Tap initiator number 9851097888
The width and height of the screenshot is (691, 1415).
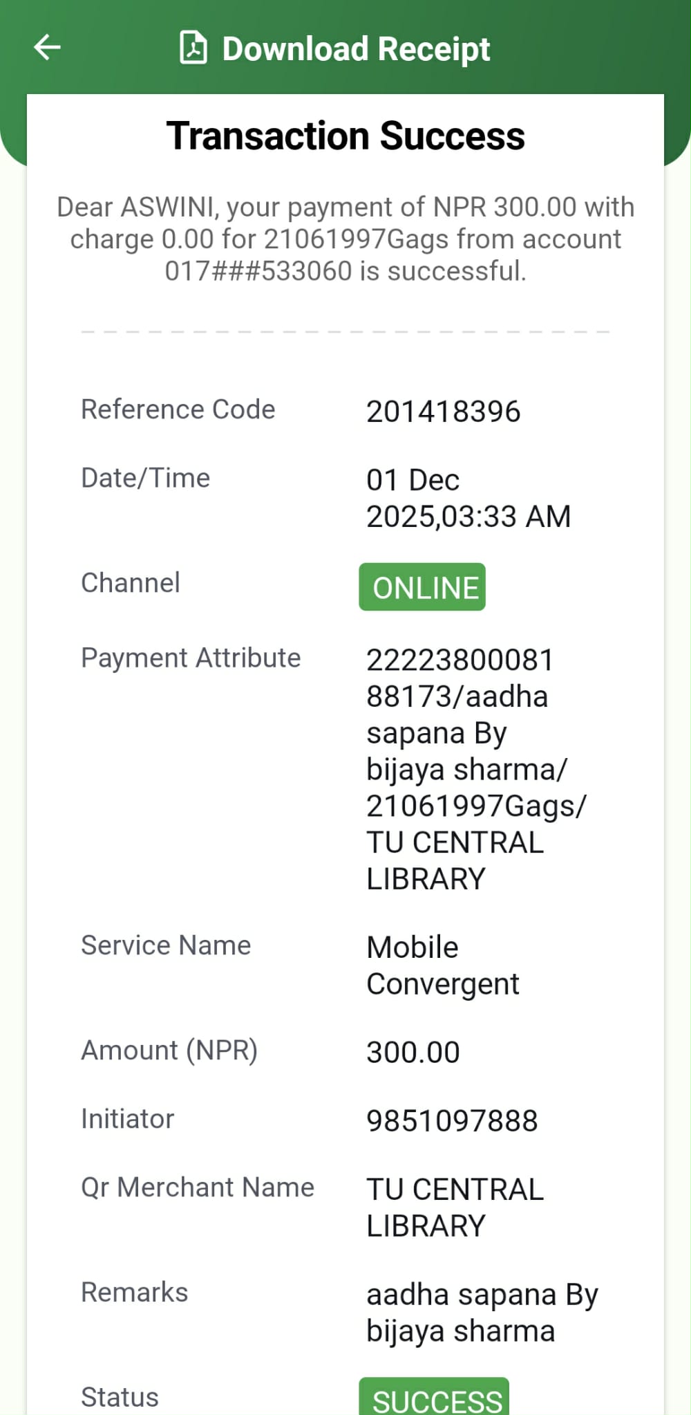452,1121
